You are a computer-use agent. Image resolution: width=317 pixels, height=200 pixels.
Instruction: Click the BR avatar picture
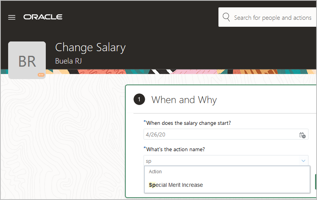27,60
